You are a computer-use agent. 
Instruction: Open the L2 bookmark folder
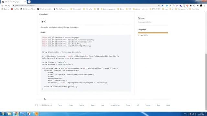click(x=171, y=9)
